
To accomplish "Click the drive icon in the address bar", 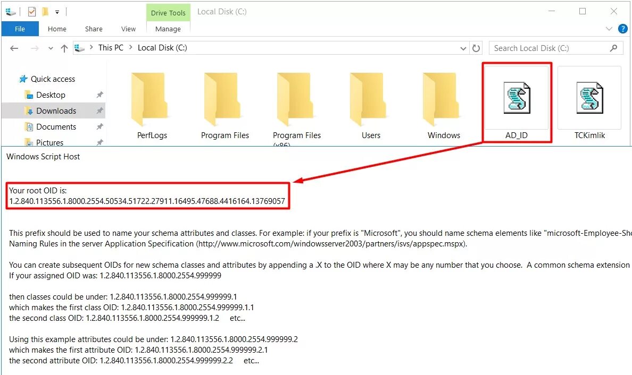I will (80, 48).
